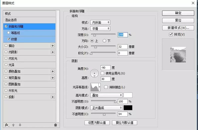Select the 上 direction radio button
This screenshot has width=198, height=130.
[x=92, y=41]
